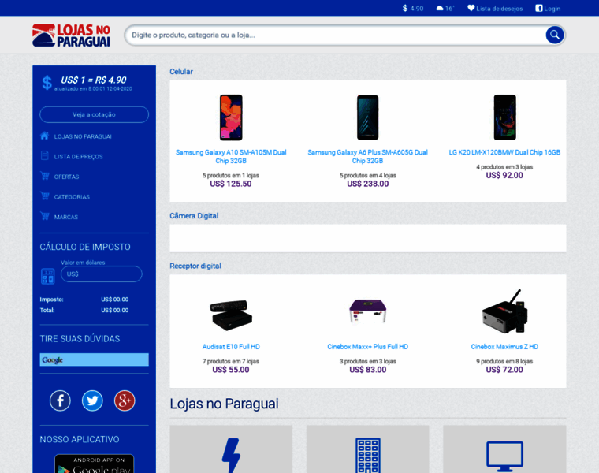Click the Veja a cotação button
The width and height of the screenshot is (599, 473).
pos(94,114)
